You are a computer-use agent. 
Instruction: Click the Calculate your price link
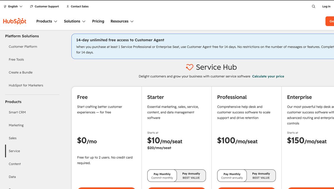[268, 76]
